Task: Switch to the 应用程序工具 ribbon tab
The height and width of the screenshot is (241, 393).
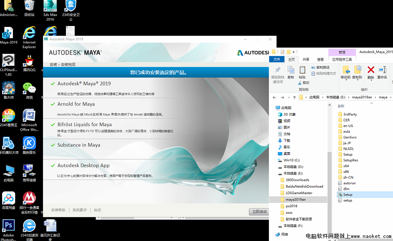Action: [342, 59]
